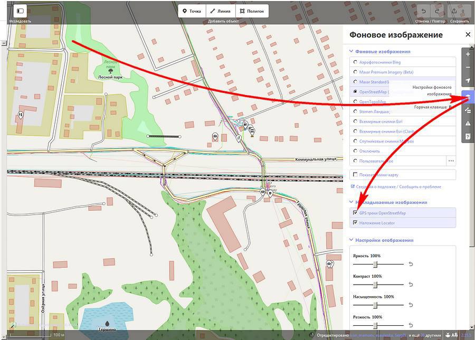Undo the last edit

[424, 11]
